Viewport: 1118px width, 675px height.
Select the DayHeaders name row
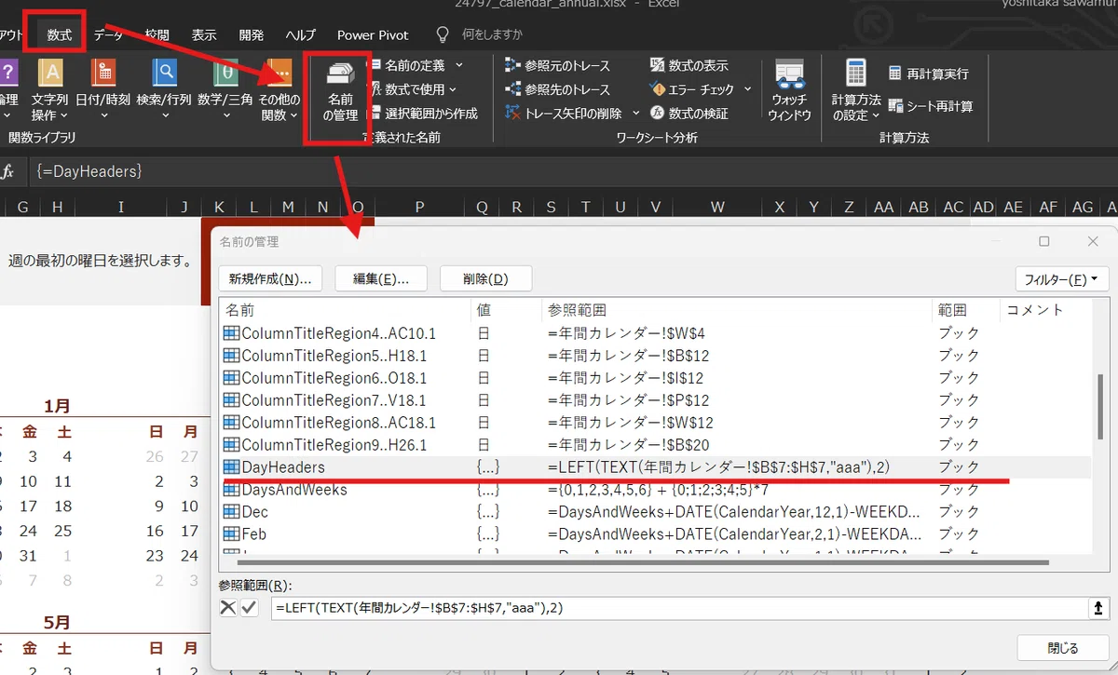tap(655, 466)
